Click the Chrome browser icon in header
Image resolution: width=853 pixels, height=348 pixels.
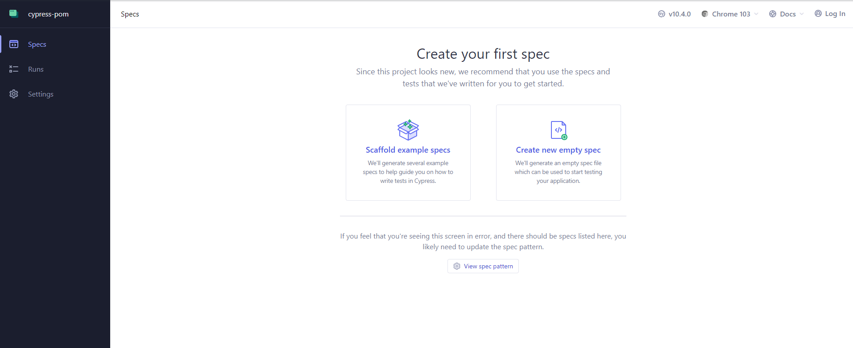(705, 14)
